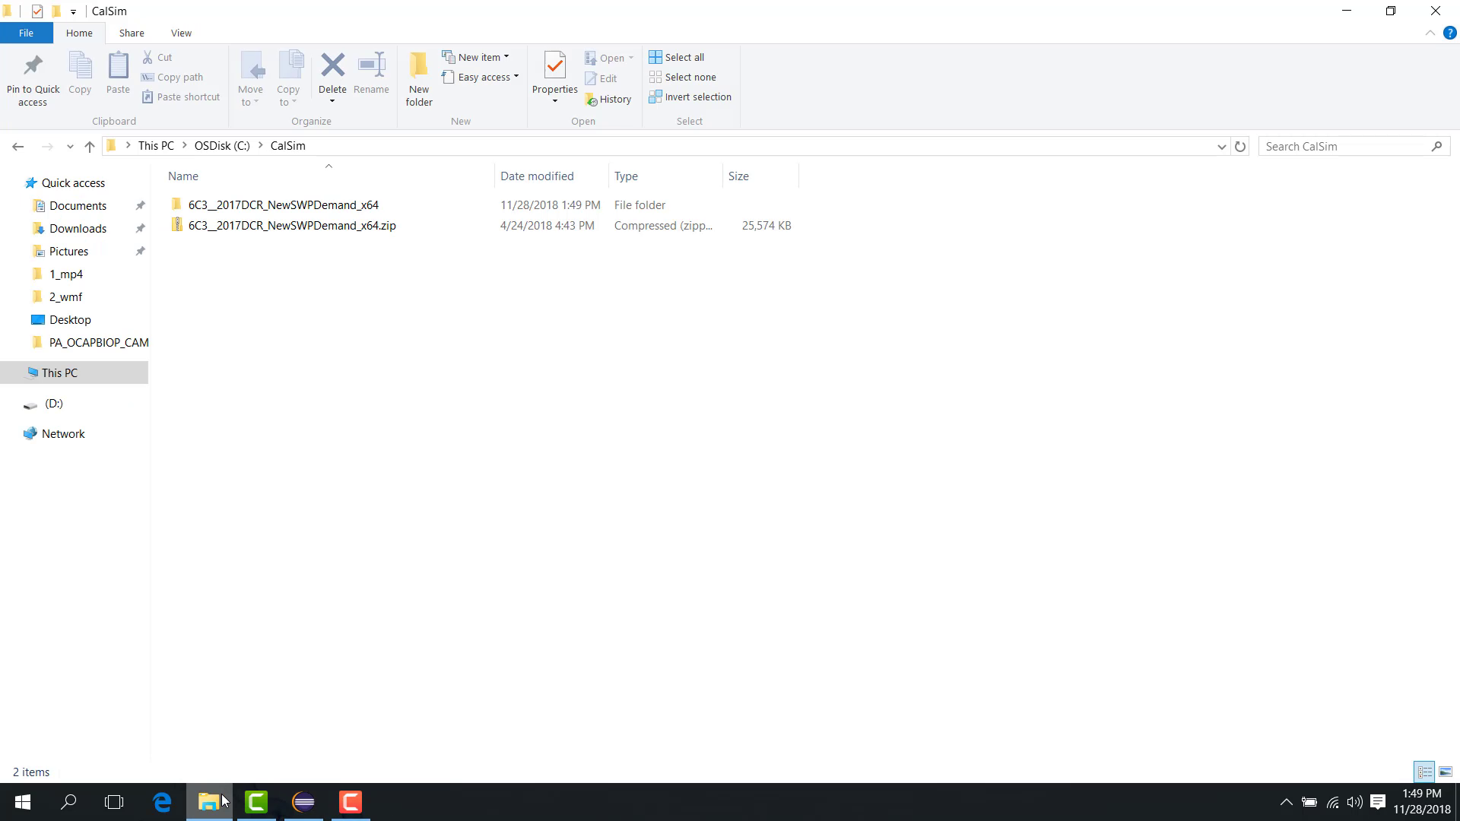The image size is (1460, 821).
Task: Switch to the View ribbon tab
Action: 181,33
